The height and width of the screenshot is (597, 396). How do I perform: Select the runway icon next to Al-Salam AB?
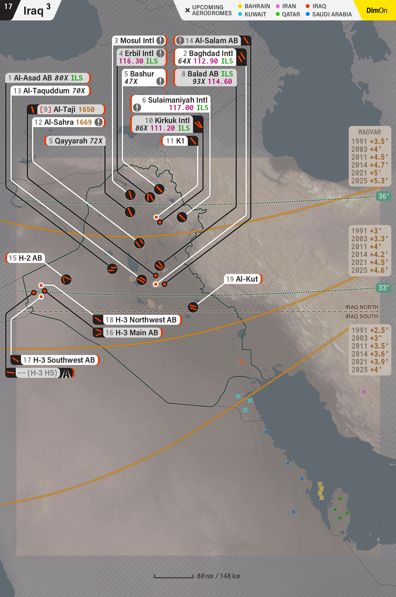click(x=246, y=41)
